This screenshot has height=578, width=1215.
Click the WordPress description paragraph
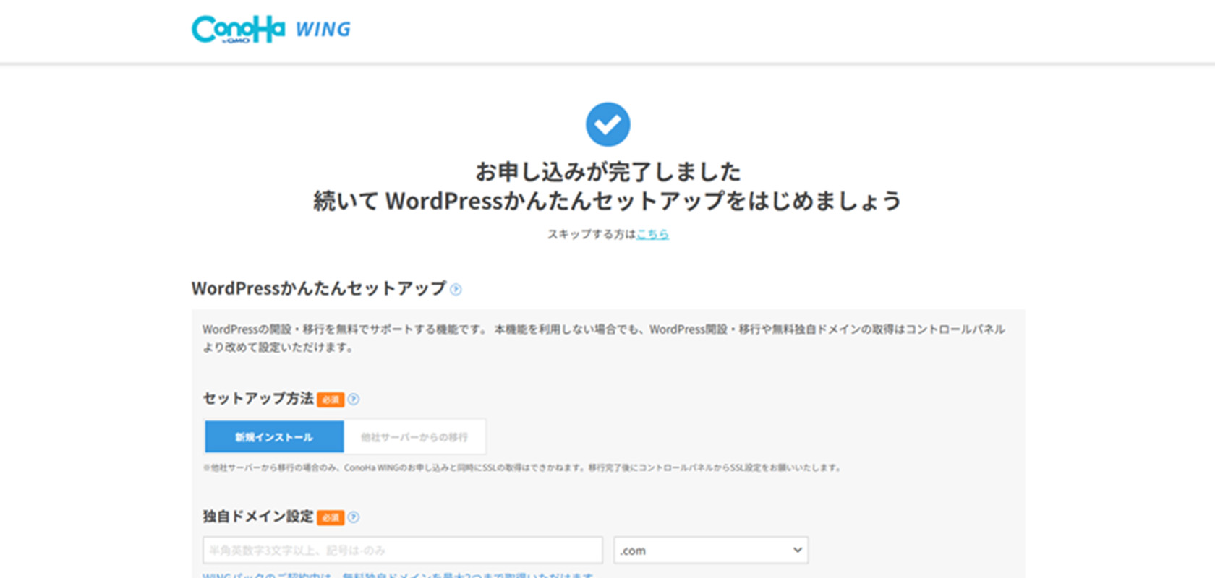tap(604, 338)
